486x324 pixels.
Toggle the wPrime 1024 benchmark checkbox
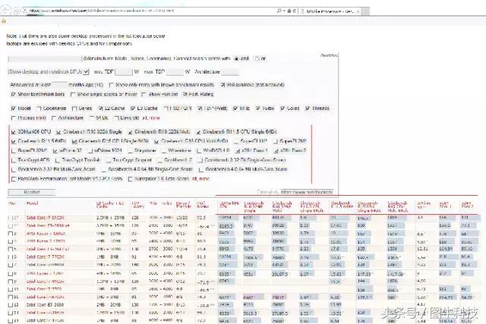[90, 151]
